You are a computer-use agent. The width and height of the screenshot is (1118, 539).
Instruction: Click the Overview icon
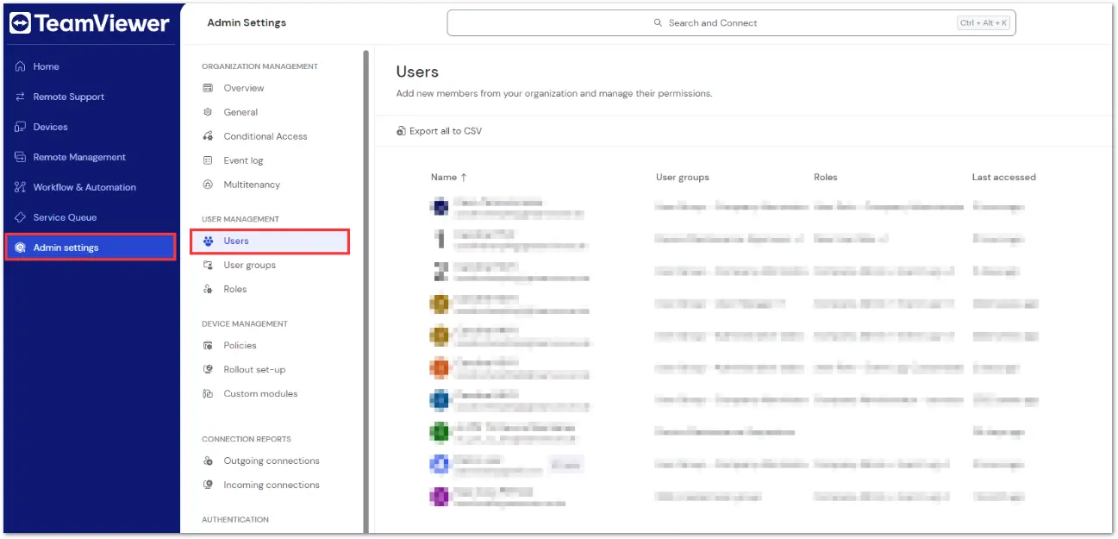(208, 88)
